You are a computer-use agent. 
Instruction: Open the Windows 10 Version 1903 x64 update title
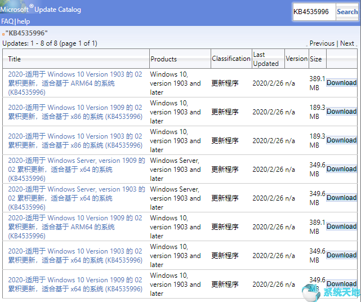pyautogui.click(x=75, y=255)
